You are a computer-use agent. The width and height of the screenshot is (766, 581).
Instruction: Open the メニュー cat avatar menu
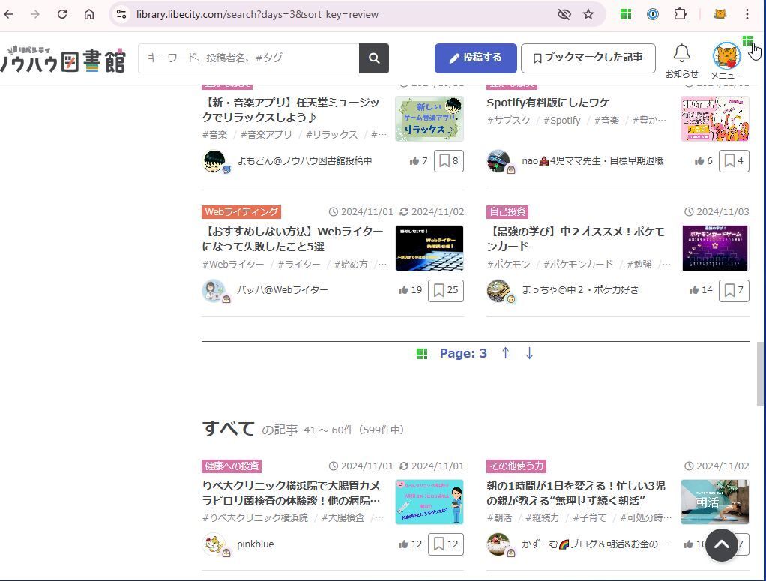click(726, 61)
